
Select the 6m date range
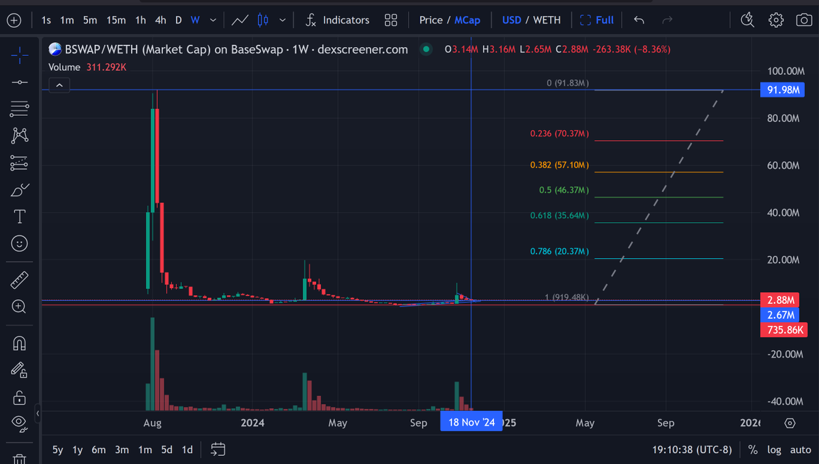click(x=99, y=450)
